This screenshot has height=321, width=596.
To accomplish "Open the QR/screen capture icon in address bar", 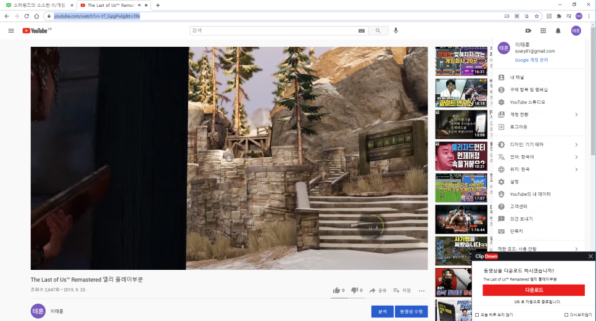I will [516, 16].
